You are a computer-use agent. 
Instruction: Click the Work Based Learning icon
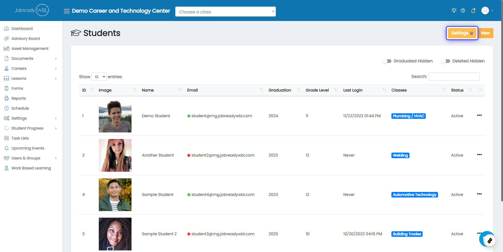tap(7, 168)
